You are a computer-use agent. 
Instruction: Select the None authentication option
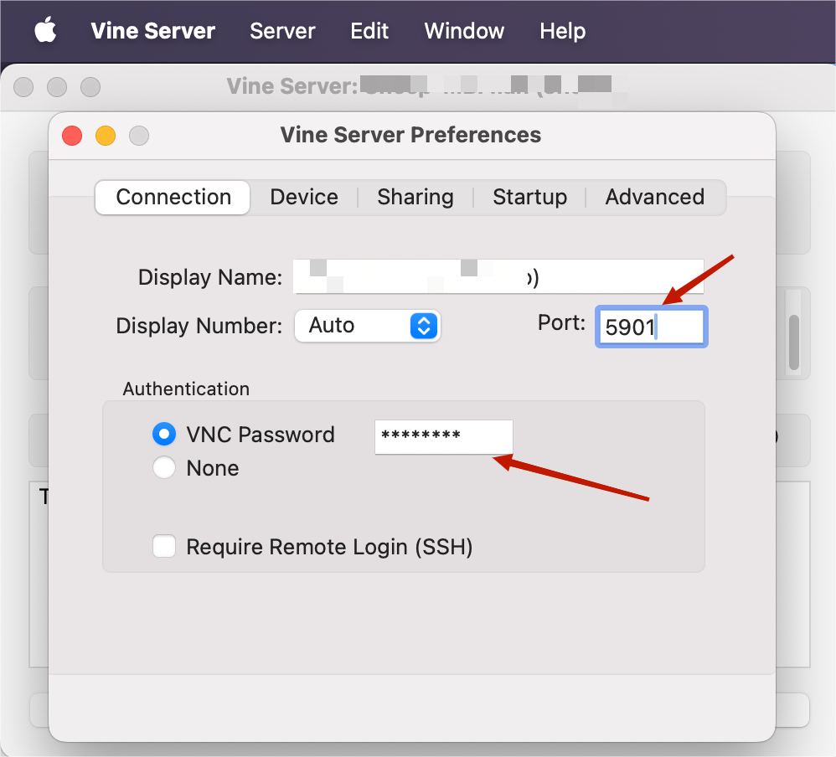(164, 468)
